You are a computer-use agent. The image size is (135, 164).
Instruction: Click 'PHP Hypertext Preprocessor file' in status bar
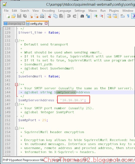coord(23,160)
